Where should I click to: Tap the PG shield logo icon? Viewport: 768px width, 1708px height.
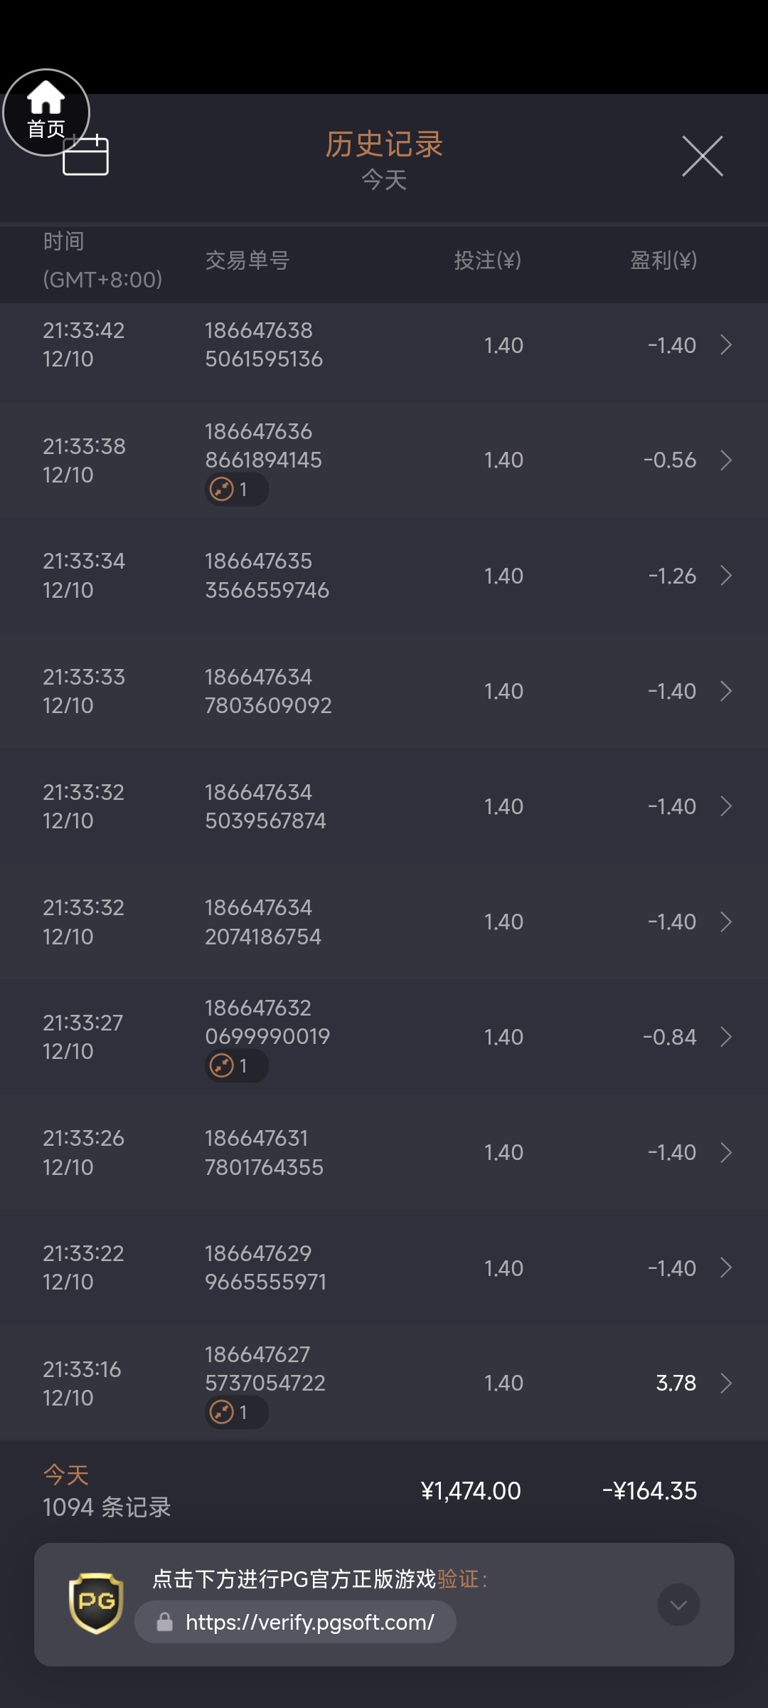point(96,1603)
